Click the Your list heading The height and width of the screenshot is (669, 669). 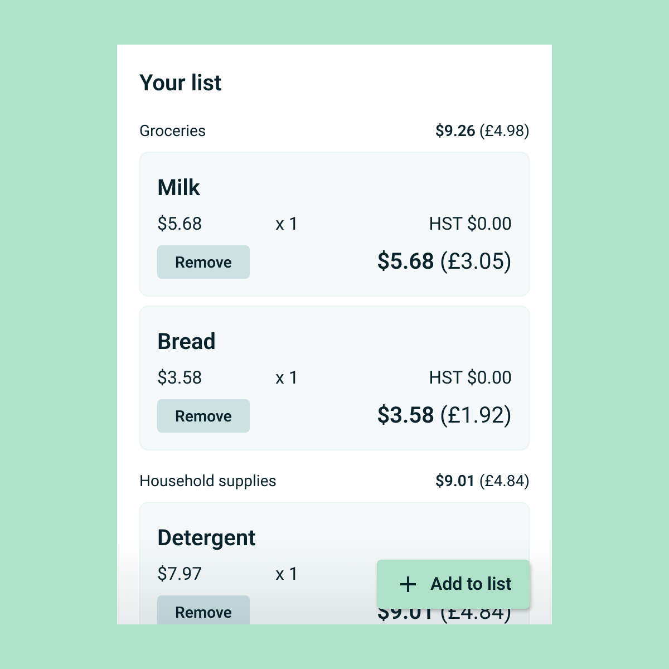point(180,83)
